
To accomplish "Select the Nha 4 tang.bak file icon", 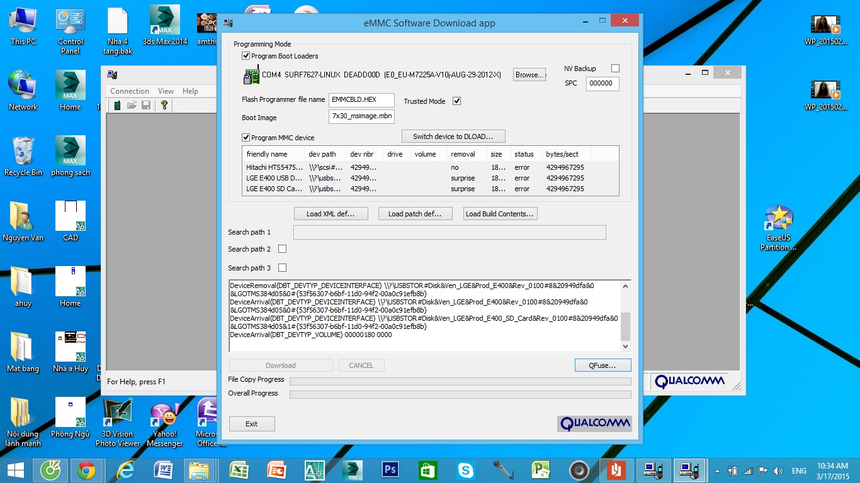I will [x=118, y=31].
